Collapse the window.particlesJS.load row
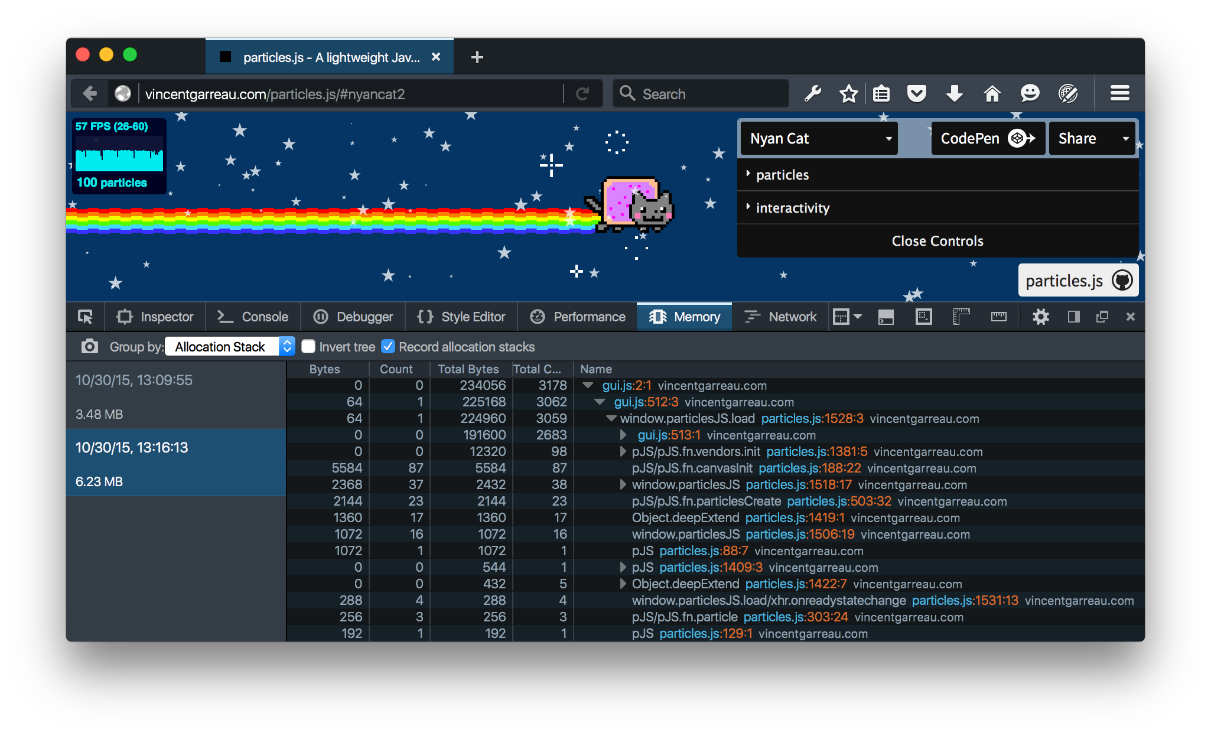This screenshot has width=1211, height=736. [x=611, y=418]
